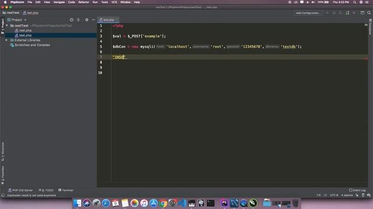Open the File menu
This screenshot has height=209, width=373.
[x=30, y=2]
